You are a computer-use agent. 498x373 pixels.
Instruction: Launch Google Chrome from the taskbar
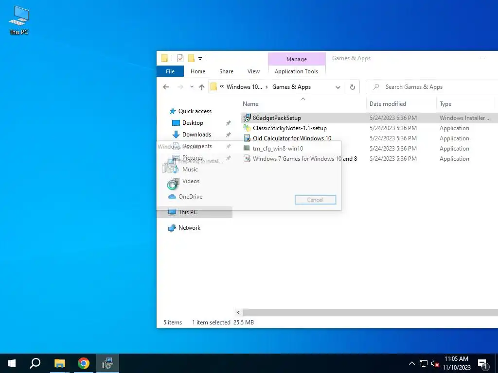(83, 363)
